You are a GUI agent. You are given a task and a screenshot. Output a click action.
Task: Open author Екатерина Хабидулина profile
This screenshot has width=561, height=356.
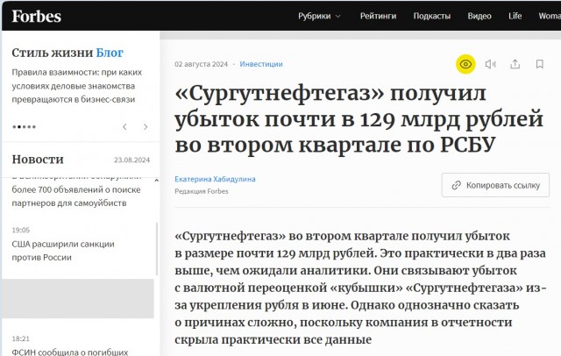pos(215,179)
